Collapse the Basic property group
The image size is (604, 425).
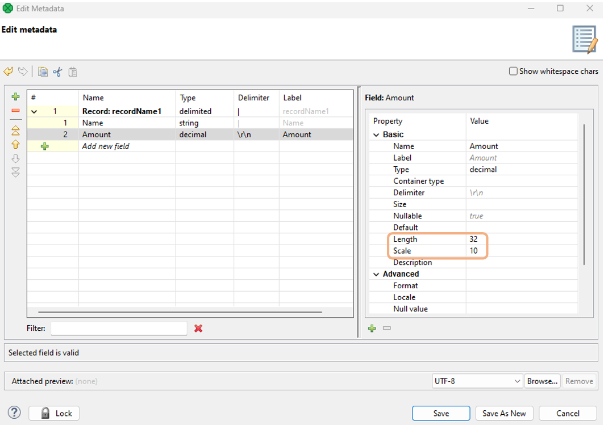pos(376,135)
